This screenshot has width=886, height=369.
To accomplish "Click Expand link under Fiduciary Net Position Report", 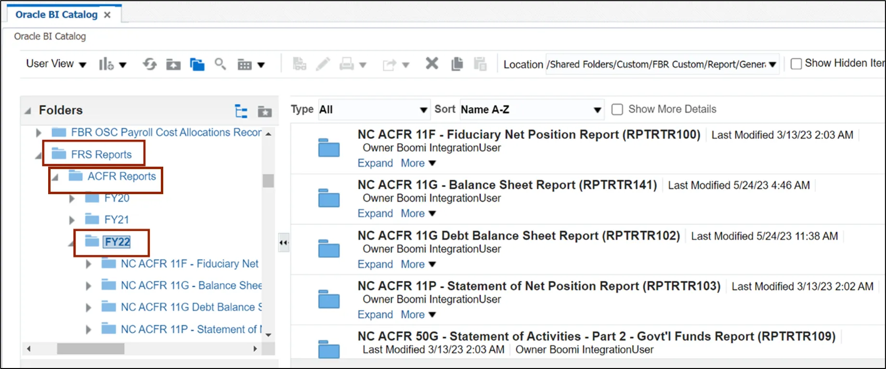I will click(x=375, y=163).
